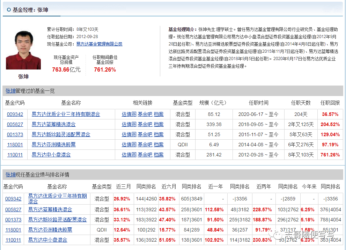Click the 任职回报 column header

(x=330, y=103)
